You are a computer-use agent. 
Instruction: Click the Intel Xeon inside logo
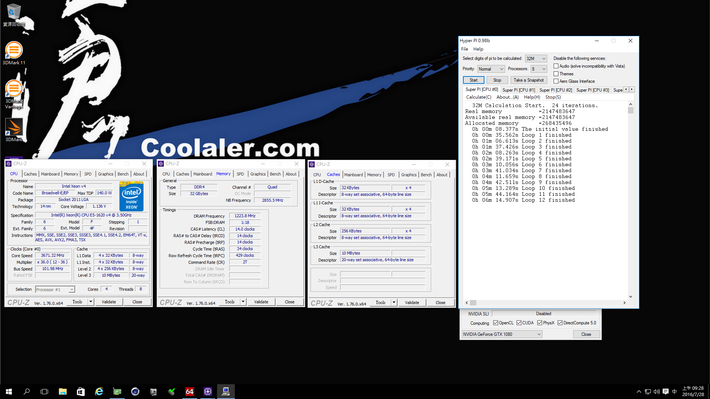[x=131, y=197]
